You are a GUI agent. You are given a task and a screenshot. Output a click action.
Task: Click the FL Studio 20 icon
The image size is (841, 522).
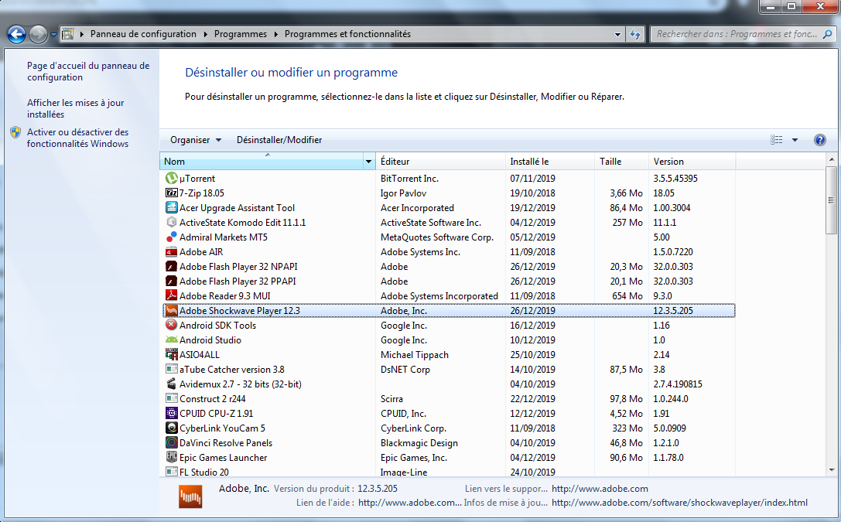point(171,472)
